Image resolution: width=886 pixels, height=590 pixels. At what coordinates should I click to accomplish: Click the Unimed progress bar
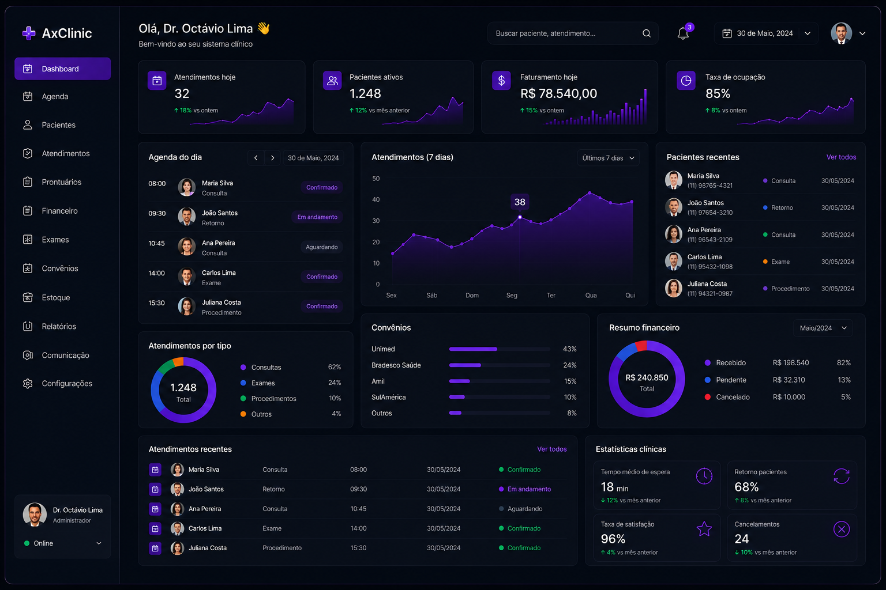tap(500, 349)
